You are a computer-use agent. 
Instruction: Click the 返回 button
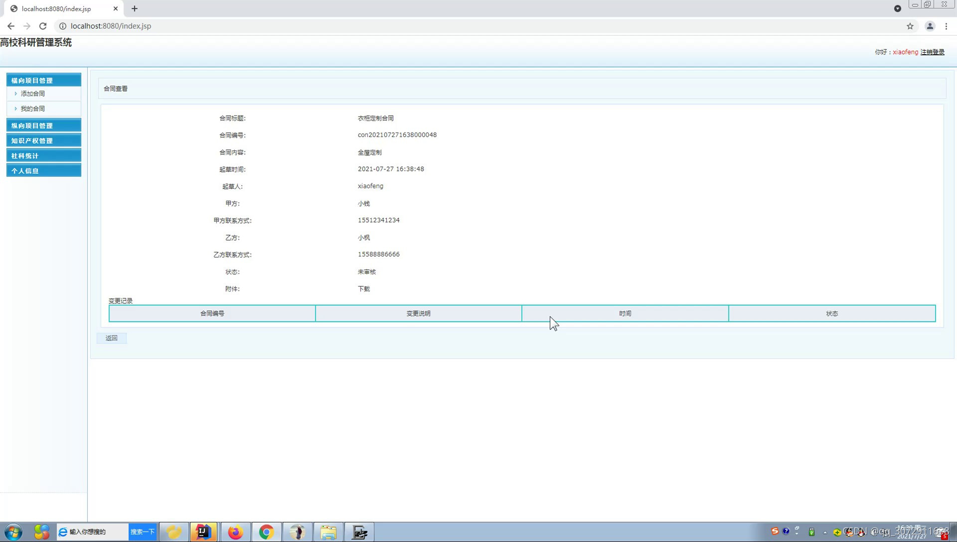112,338
